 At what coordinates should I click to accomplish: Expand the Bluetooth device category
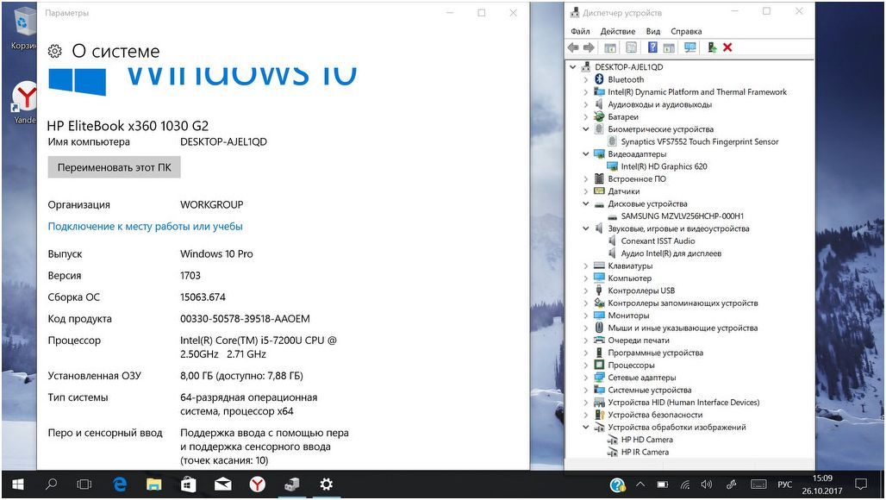tap(588, 78)
